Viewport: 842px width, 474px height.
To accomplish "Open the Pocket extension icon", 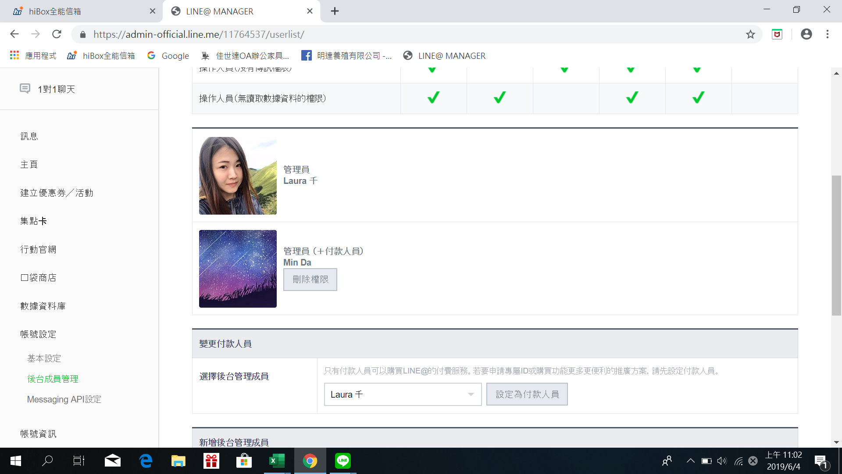I will (x=777, y=34).
